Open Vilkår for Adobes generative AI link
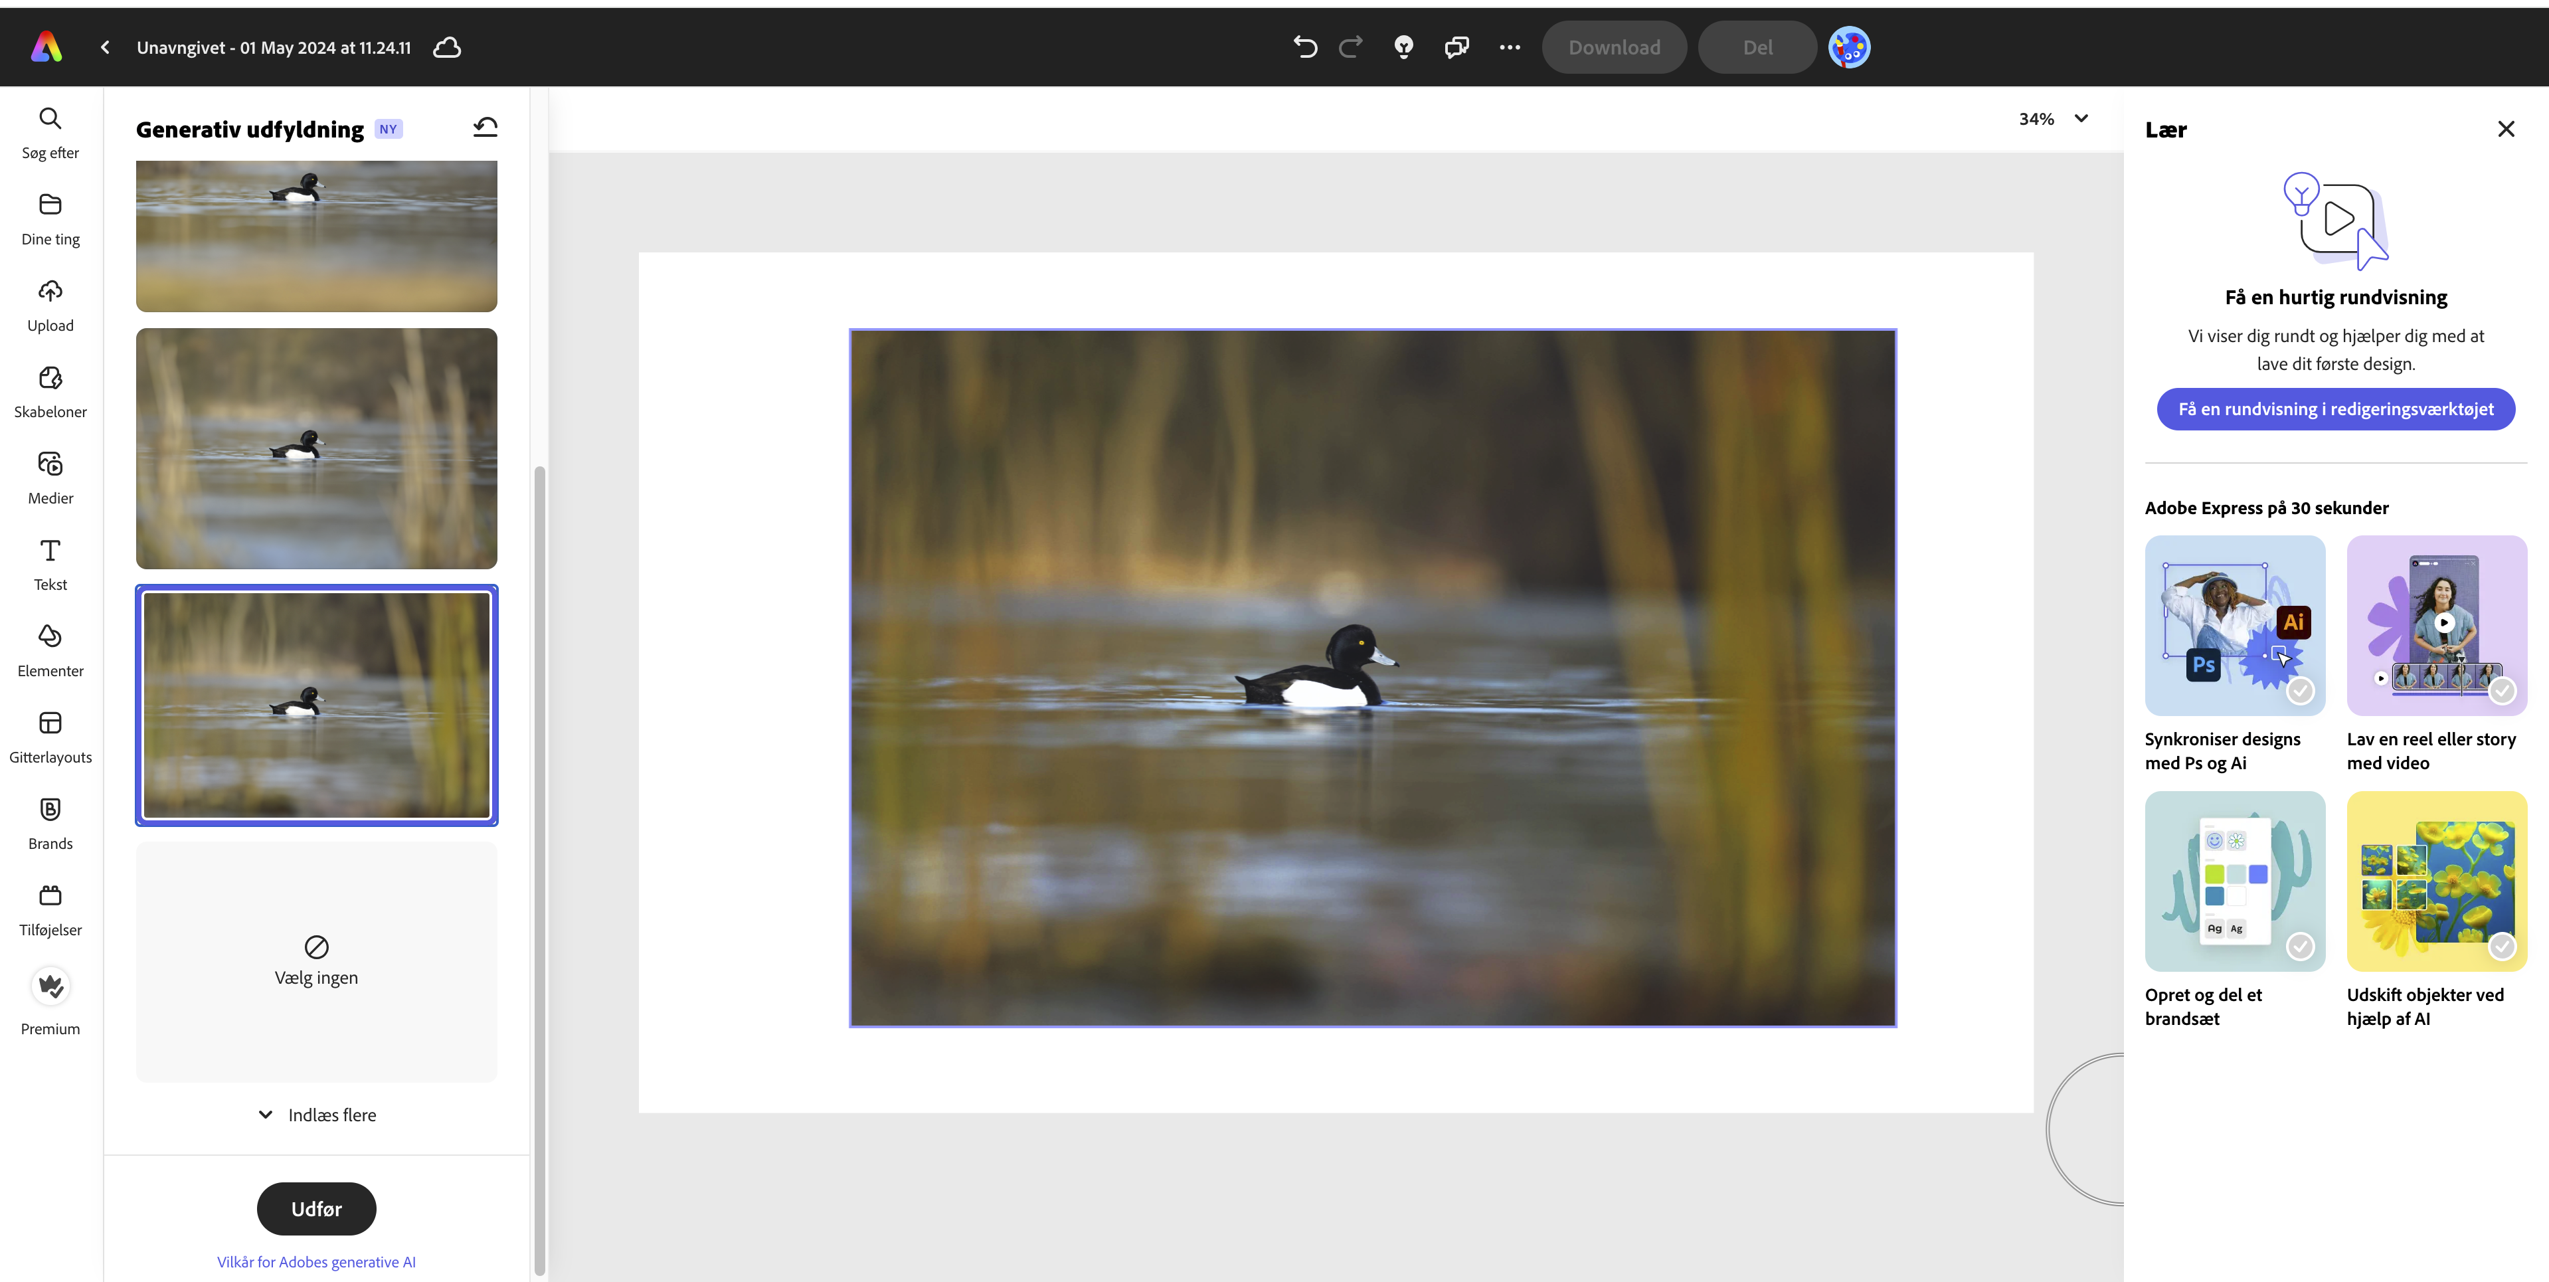This screenshot has height=1282, width=2549. click(x=317, y=1262)
